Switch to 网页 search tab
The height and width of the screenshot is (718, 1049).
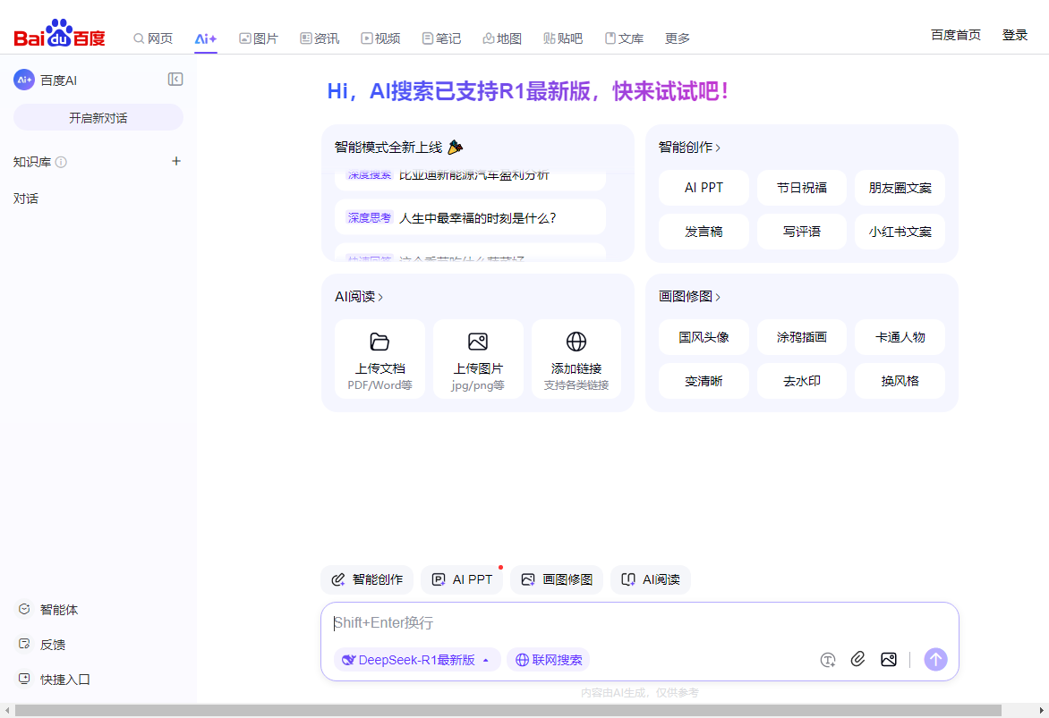tap(153, 38)
